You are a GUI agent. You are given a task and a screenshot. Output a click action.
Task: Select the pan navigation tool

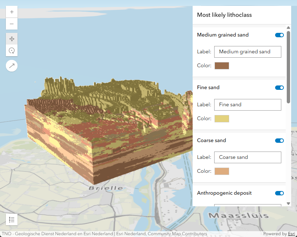[x=12, y=39]
